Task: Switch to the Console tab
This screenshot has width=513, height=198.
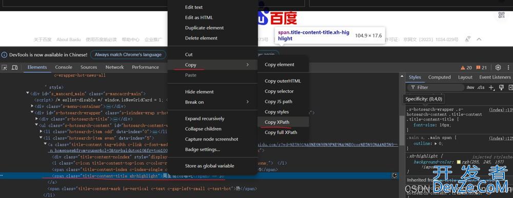Action: coord(64,67)
